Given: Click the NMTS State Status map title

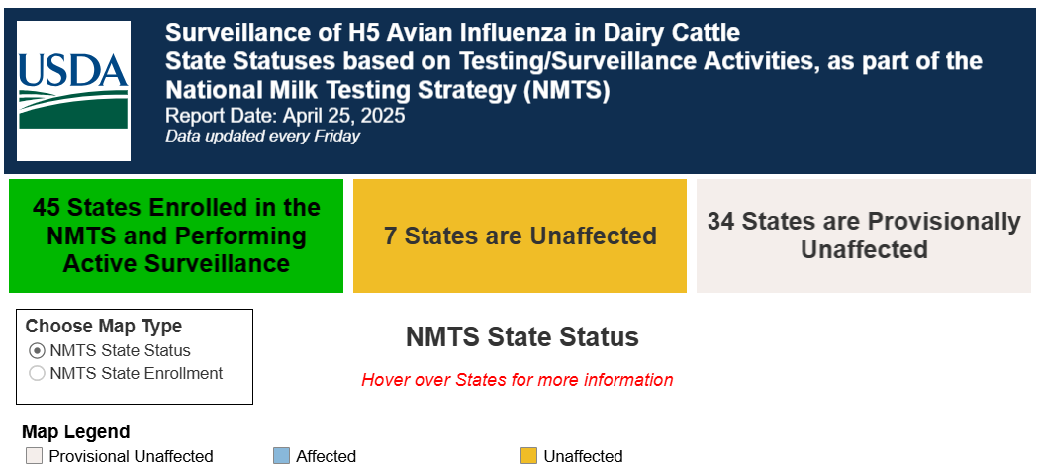Looking at the screenshot, I should click(522, 337).
